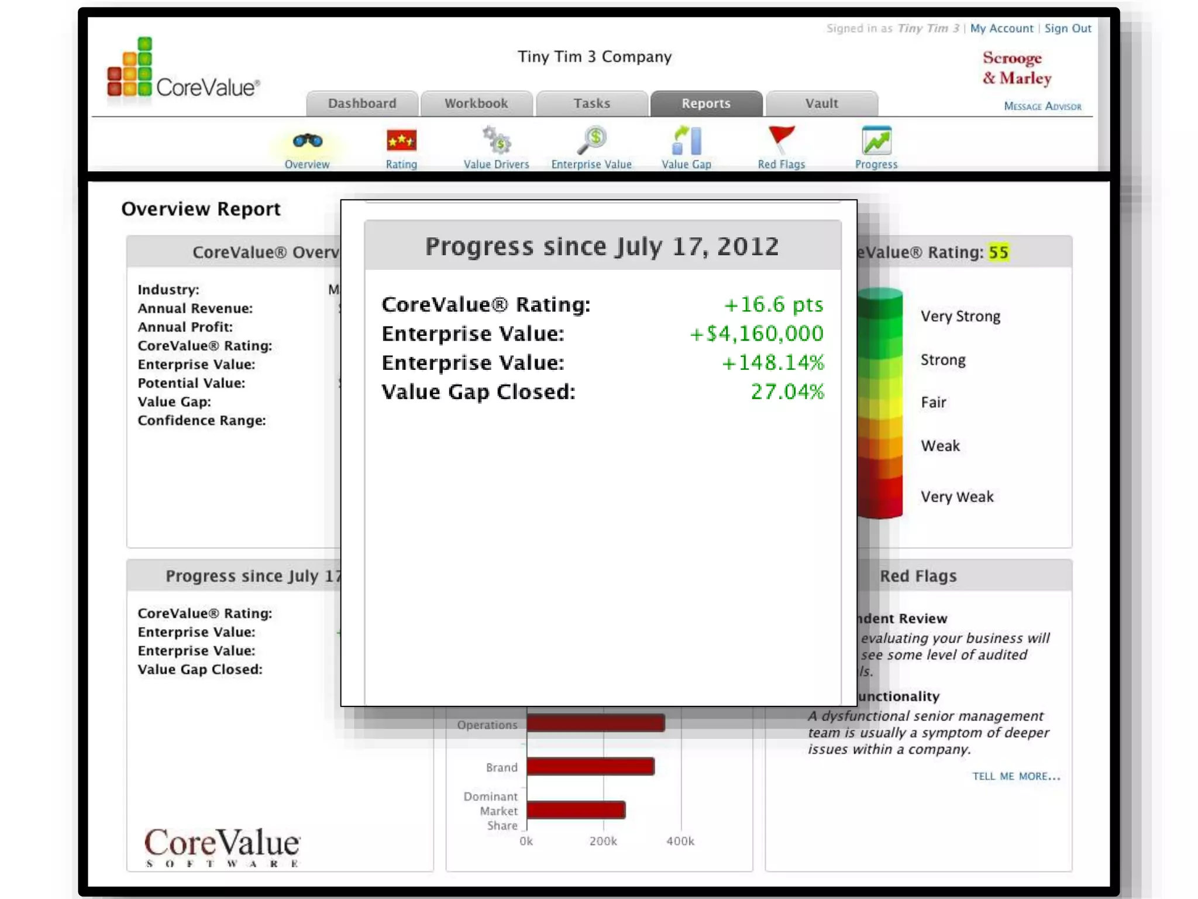Image resolution: width=1198 pixels, height=899 pixels.
Task: Open the Progress chart icon
Action: click(876, 140)
